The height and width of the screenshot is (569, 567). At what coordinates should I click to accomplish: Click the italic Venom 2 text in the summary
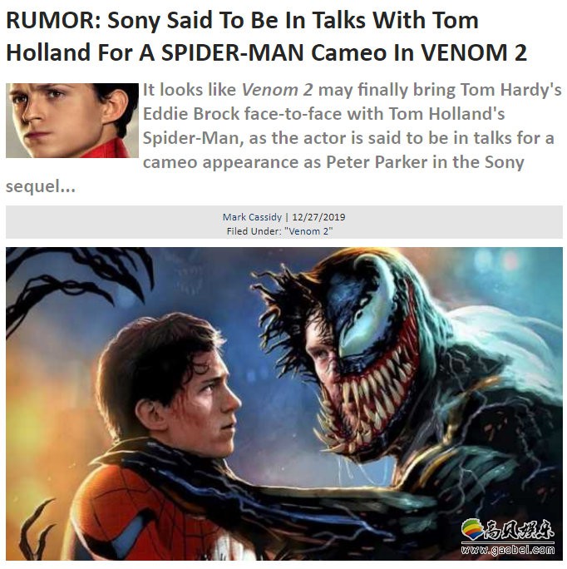(277, 90)
